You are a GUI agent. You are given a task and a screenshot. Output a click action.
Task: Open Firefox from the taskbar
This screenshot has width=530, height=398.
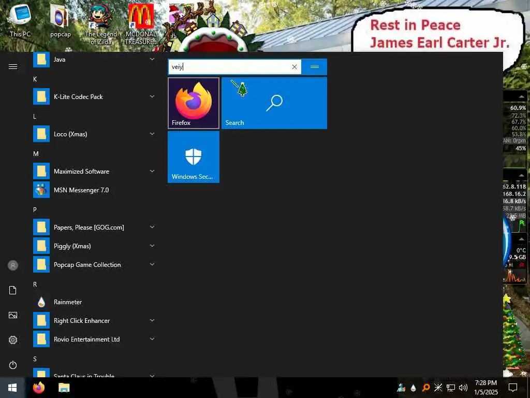tap(39, 388)
